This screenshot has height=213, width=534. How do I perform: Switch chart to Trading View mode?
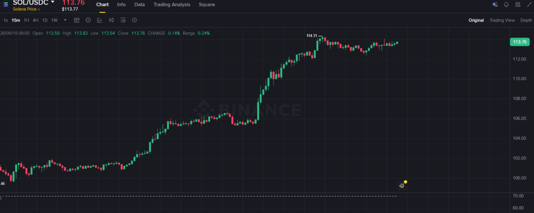pyautogui.click(x=502, y=20)
